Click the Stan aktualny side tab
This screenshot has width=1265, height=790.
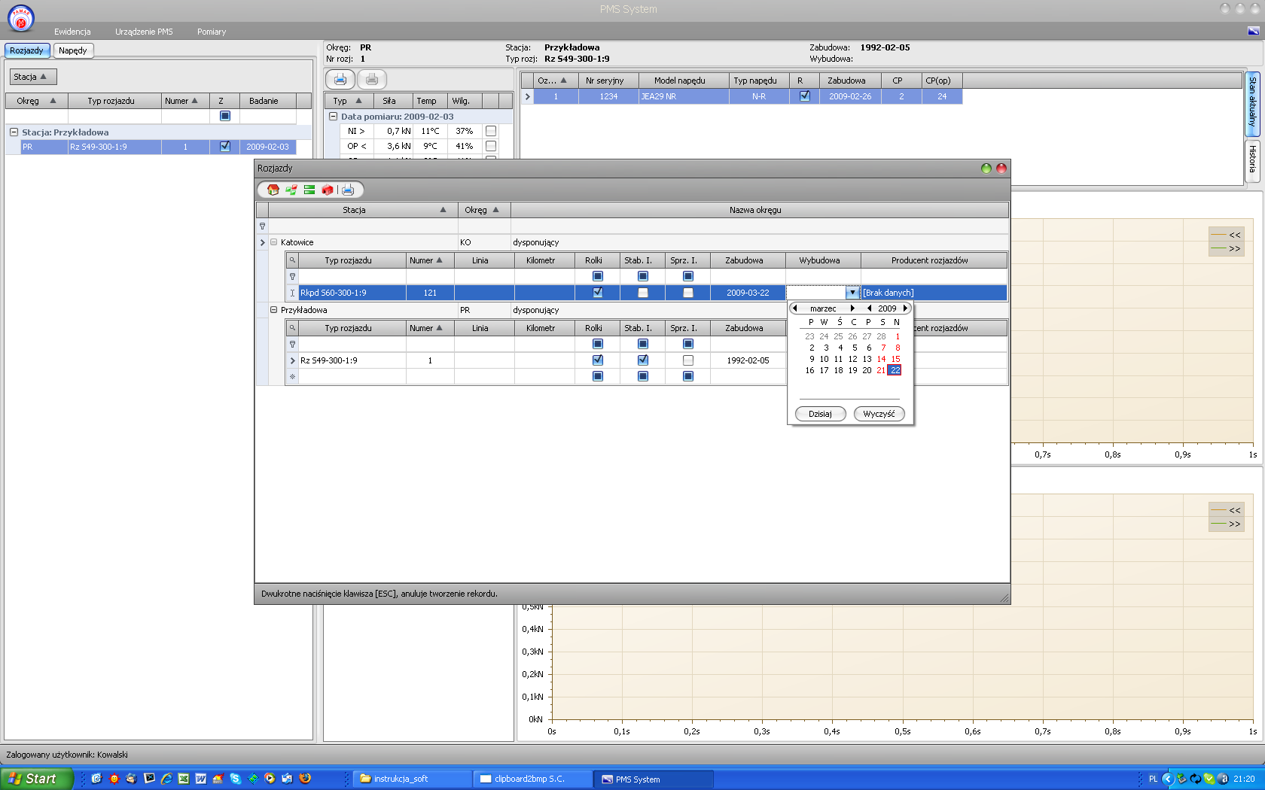coord(1252,102)
